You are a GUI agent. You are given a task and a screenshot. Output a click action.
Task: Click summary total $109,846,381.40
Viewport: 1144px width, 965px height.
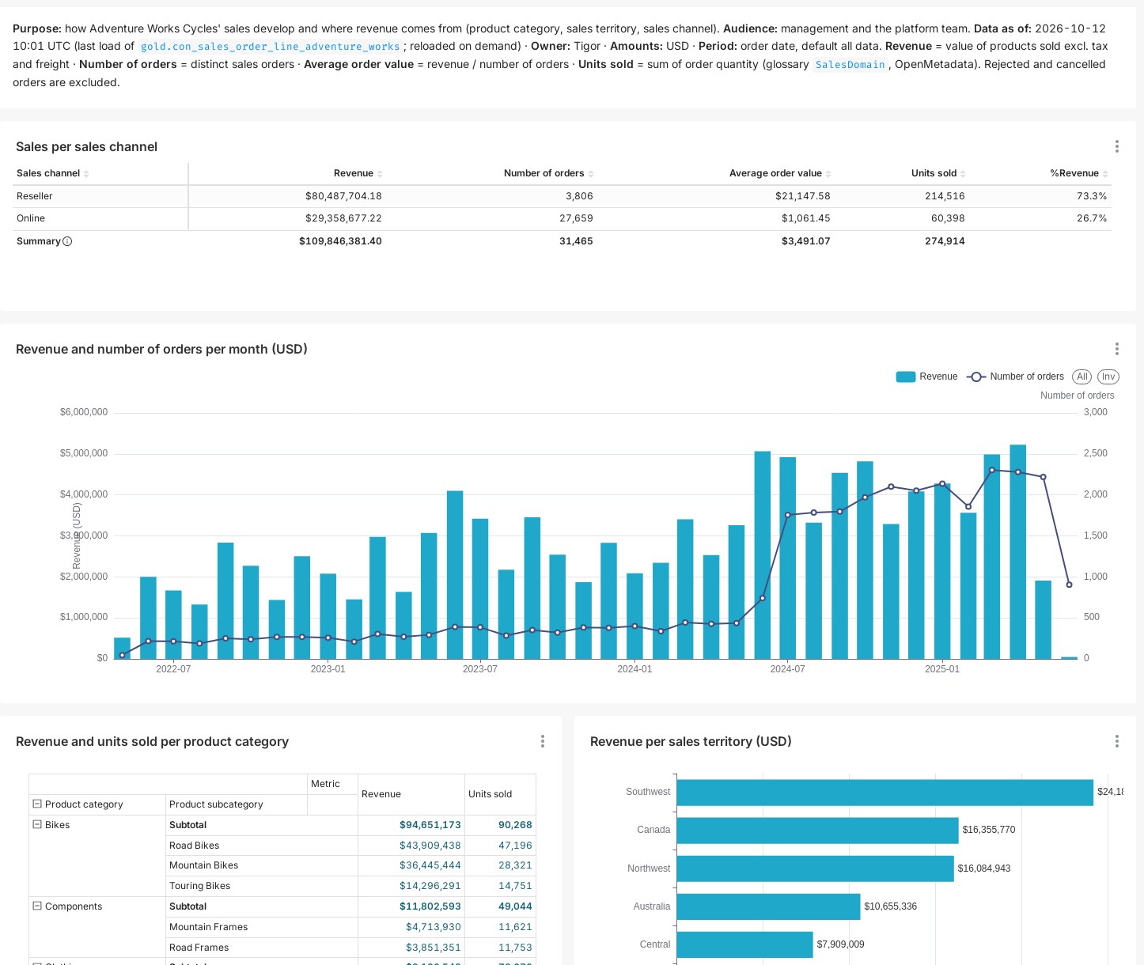(340, 241)
